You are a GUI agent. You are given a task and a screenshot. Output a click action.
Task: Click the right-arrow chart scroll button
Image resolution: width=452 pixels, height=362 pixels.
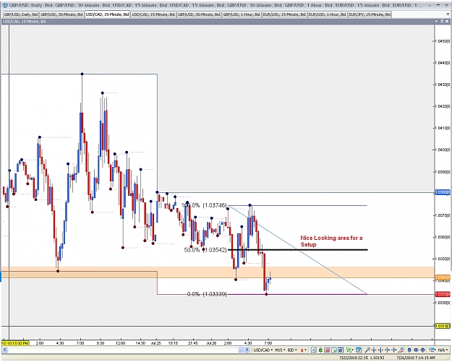[x=247, y=350]
